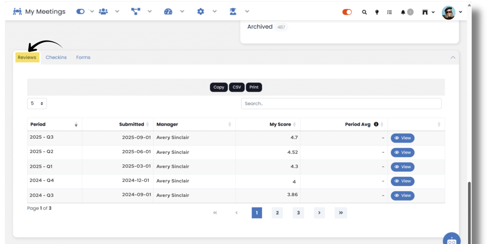The height and width of the screenshot is (244, 489).
Task: Click the dashboard gauge icon
Action: pyautogui.click(x=168, y=11)
